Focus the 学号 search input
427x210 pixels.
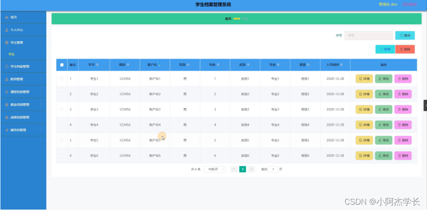click(368, 35)
